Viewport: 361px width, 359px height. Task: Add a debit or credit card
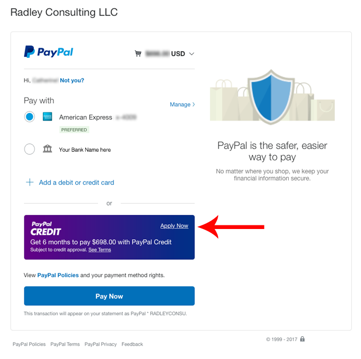tap(76, 183)
